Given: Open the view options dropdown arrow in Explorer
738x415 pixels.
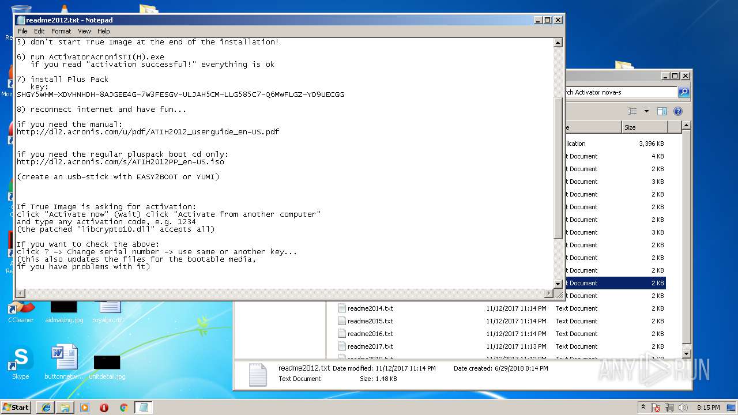Looking at the screenshot, I should coord(646,111).
